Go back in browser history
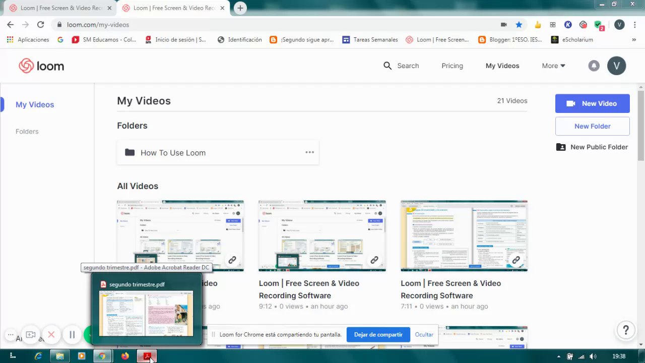This screenshot has width=645, height=363. pyautogui.click(x=10, y=24)
